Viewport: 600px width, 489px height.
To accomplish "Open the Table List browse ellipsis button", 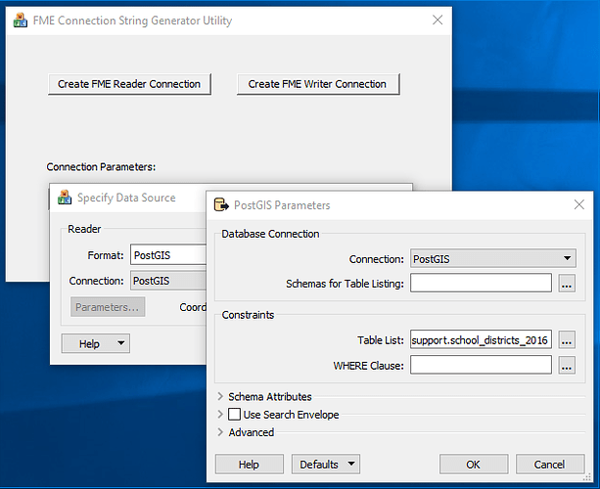I will click(567, 339).
